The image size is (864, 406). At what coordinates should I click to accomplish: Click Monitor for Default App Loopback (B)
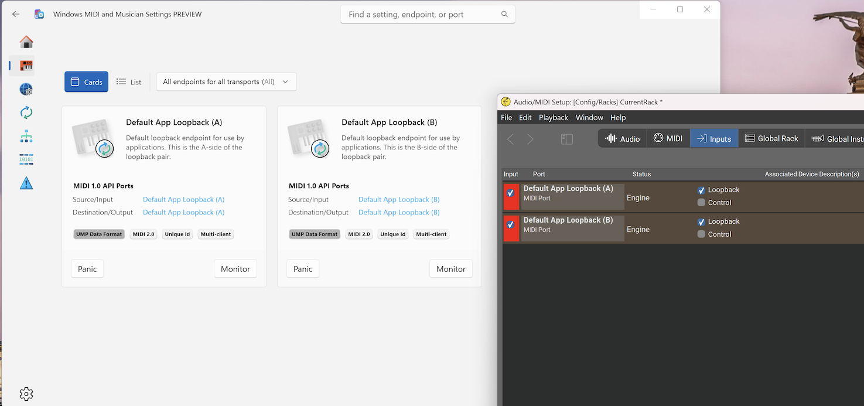click(450, 269)
